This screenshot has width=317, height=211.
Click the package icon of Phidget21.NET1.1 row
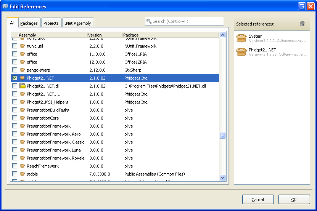coord(23,94)
